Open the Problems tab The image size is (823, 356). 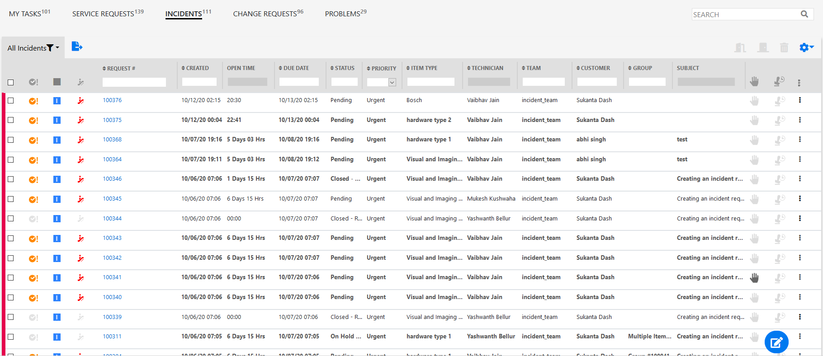(x=346, y=13)
